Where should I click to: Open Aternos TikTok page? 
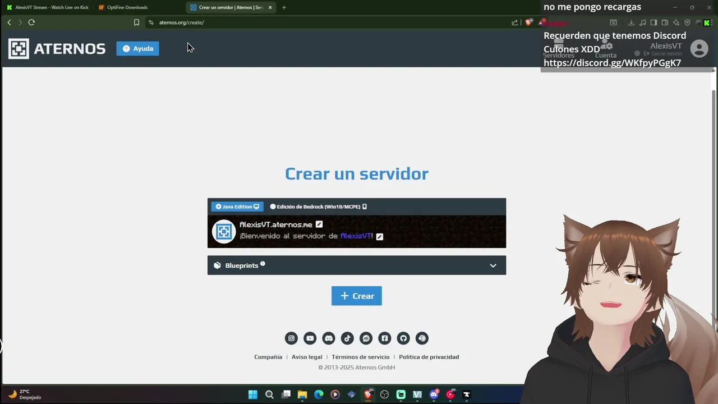click(x=347, y=338)
